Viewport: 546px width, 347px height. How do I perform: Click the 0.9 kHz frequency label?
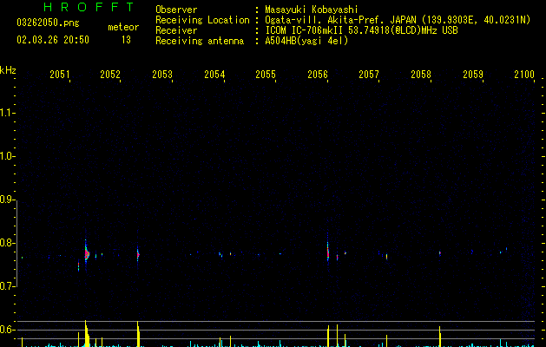click(6, 200)
